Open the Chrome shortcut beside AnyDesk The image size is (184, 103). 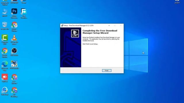14,79
